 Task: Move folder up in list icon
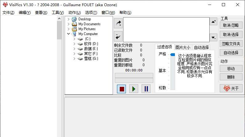213,22
